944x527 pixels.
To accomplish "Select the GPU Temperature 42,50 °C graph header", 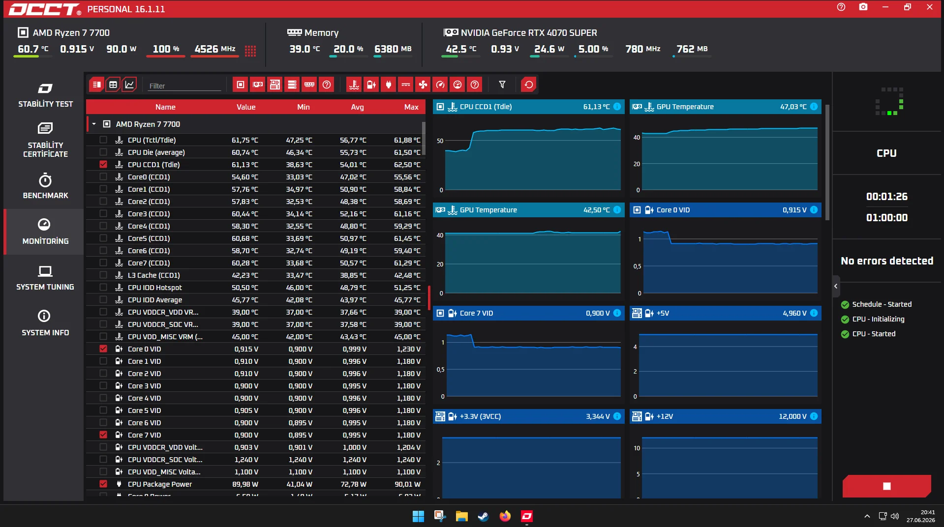I will click(529, 210).
